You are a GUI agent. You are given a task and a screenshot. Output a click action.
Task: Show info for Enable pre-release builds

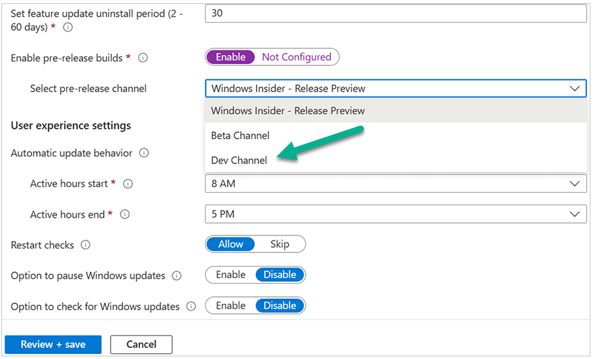tap(143, 58)
